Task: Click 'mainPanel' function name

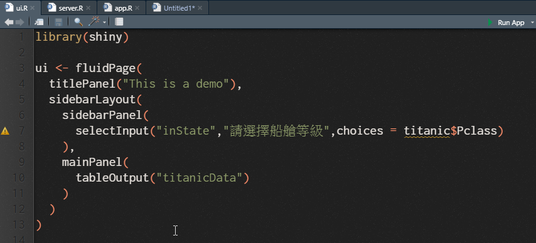Action: pyautogui.click(x=92, y=162)
